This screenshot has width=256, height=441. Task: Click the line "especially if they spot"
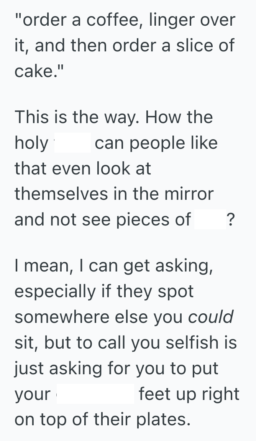click(x=104, y=292)
